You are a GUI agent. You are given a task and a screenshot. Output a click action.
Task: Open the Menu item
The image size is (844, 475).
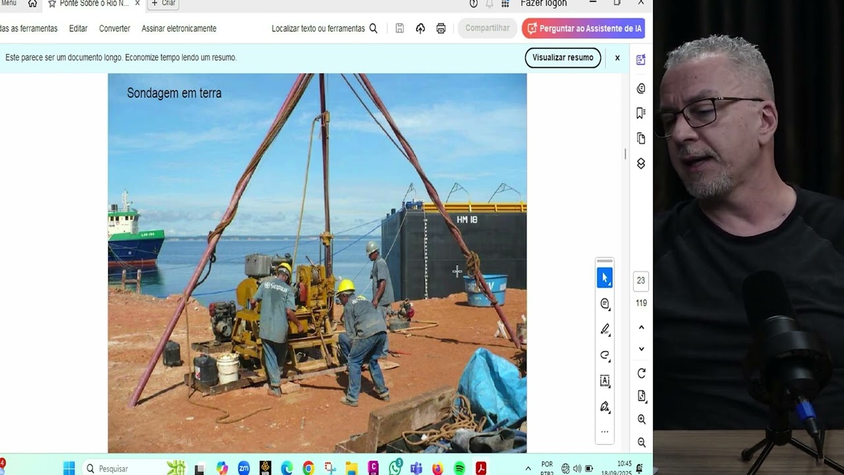point(9,3)
